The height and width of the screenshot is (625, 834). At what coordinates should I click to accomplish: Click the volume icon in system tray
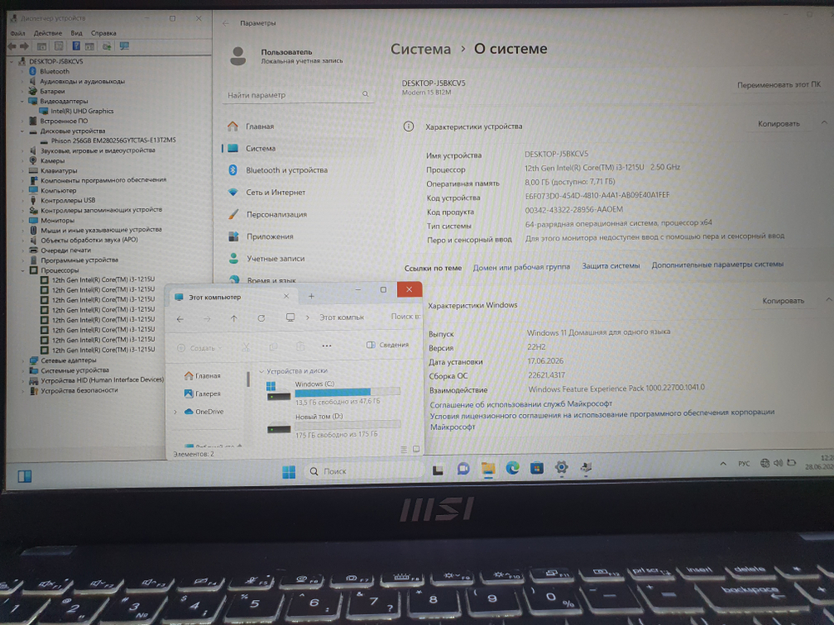pos(777,462)
